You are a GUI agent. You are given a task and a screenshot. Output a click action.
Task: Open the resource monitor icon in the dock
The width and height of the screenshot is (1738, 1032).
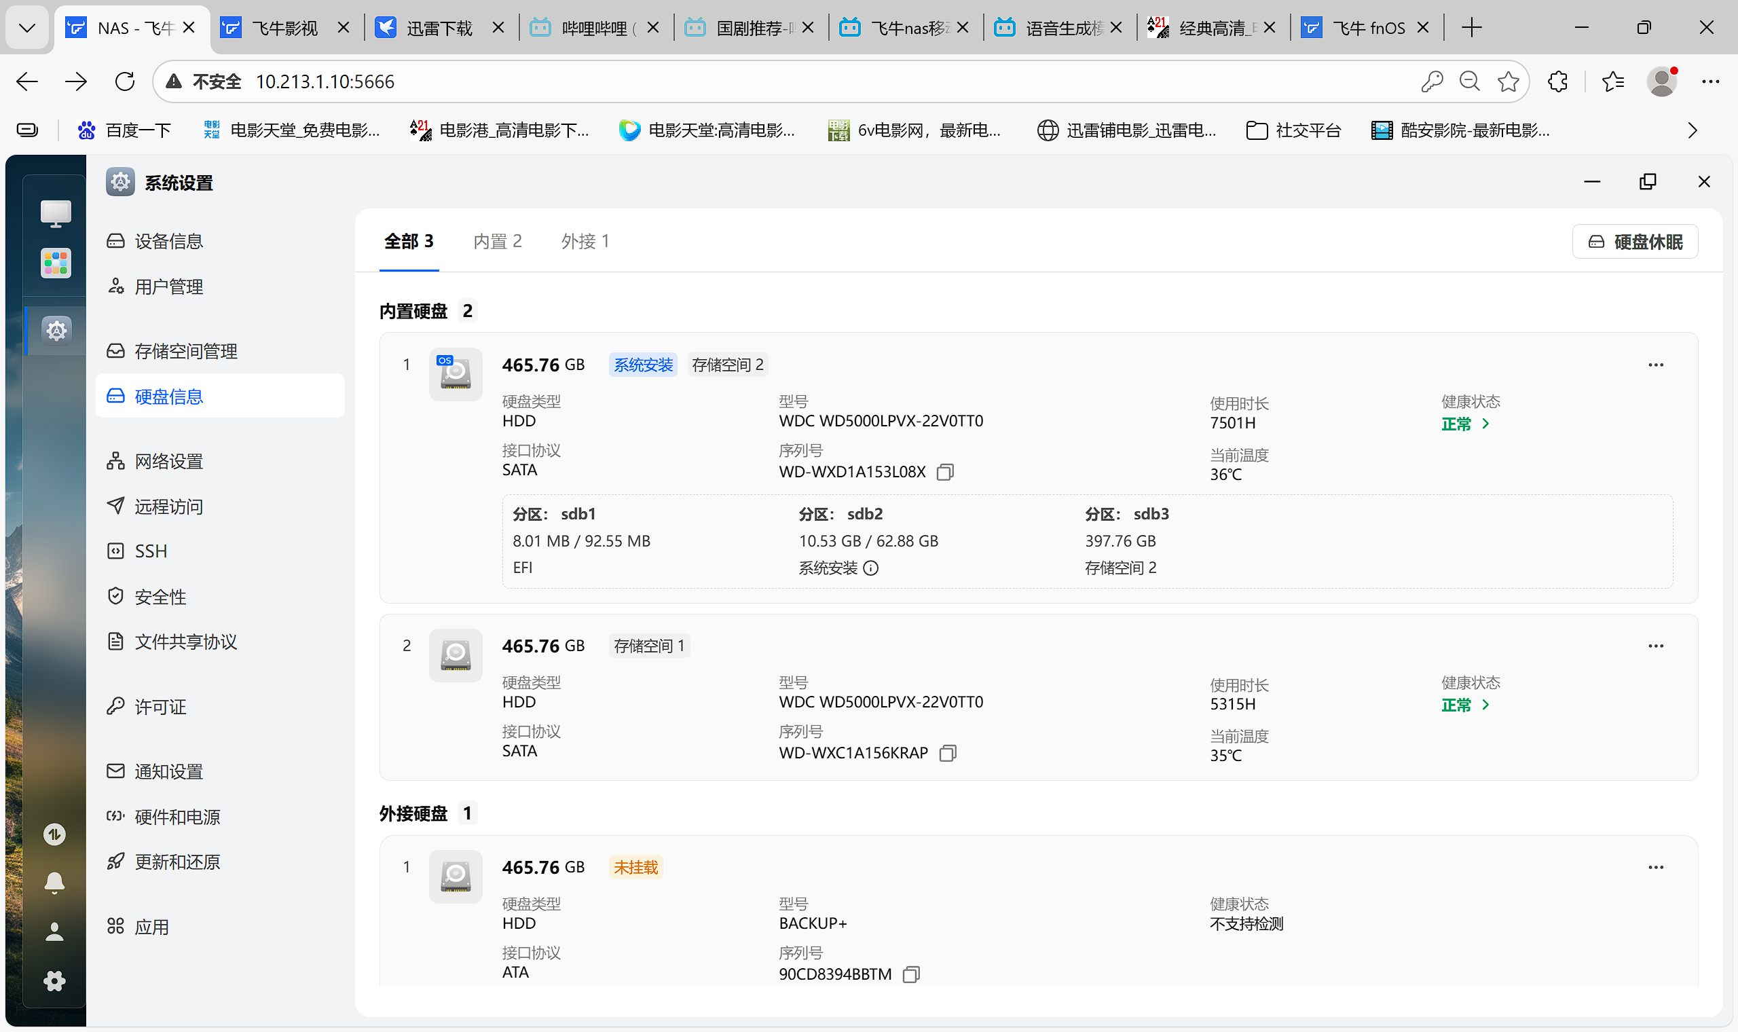pyautogui.click(x=54, y=834)
